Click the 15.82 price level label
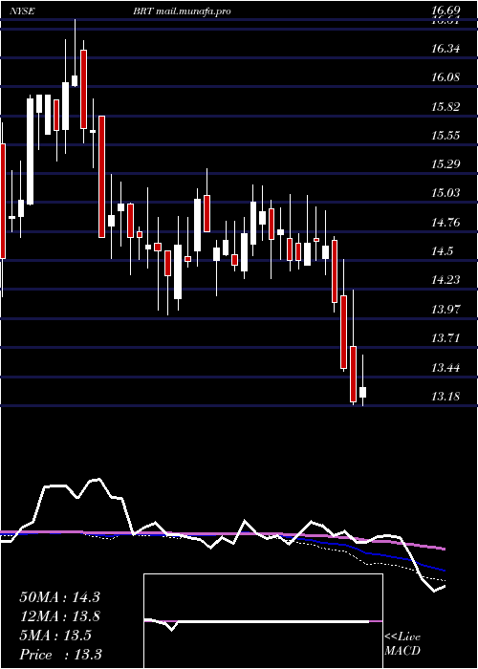 (x=446, y=106)
